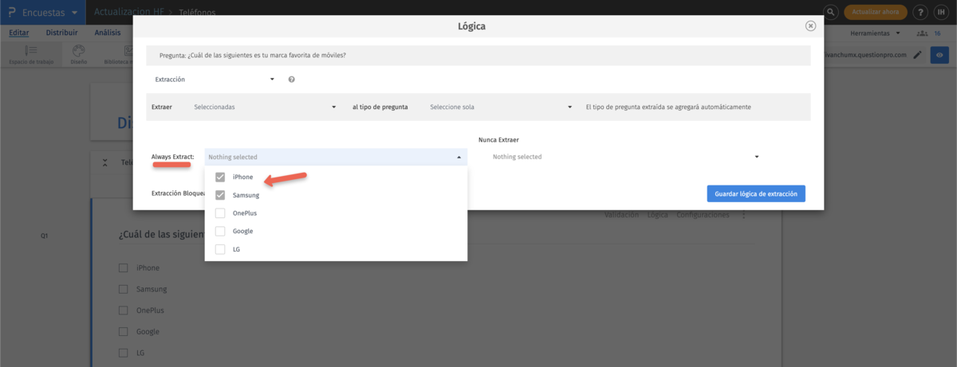957x367 pixels.
Task: Tick the iPhone answer checkbox in survey
Action: point(123,268)
